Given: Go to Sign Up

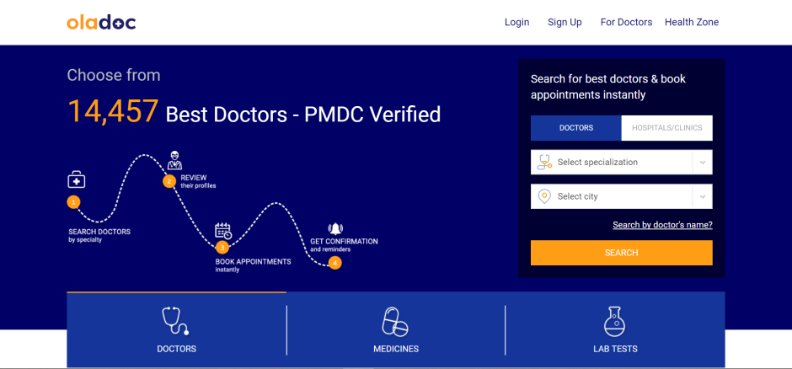Looking at the screenshot, I should (565, 23).
